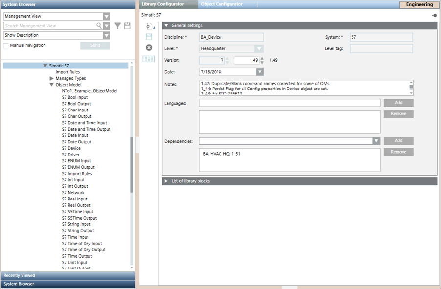This screenshot has height=289, width=441.
Task: Click the round X delete icon
Action: [149, 47]
